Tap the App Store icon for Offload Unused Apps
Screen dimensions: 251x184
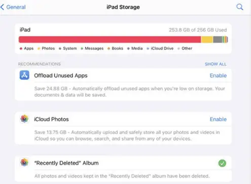[24, 75]
